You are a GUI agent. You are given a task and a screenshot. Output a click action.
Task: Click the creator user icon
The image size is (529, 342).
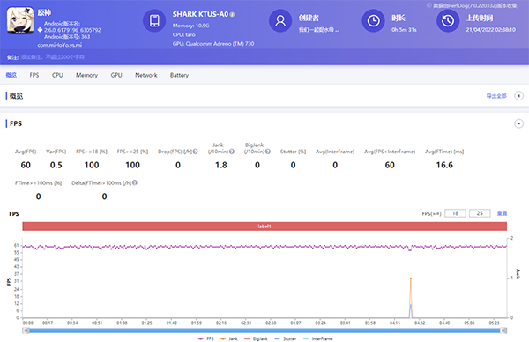tap(280, 20)
